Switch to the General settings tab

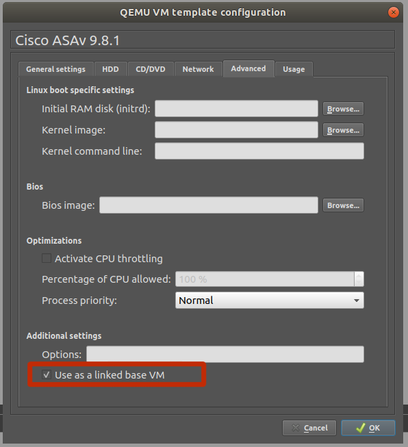[56, 69]
